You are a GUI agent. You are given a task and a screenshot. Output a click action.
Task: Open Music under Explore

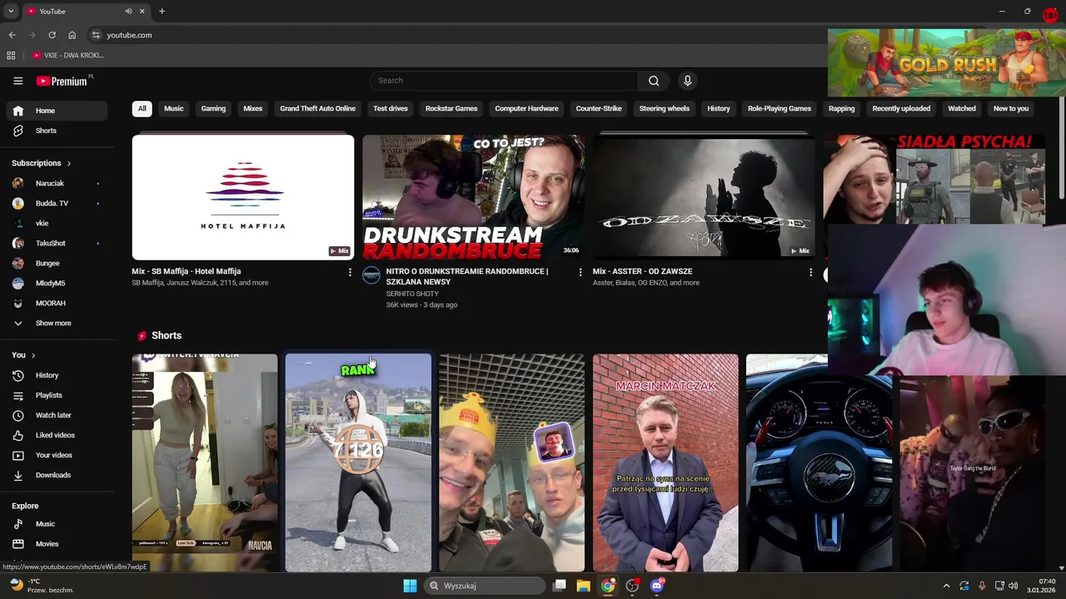[x=57, y=524]
